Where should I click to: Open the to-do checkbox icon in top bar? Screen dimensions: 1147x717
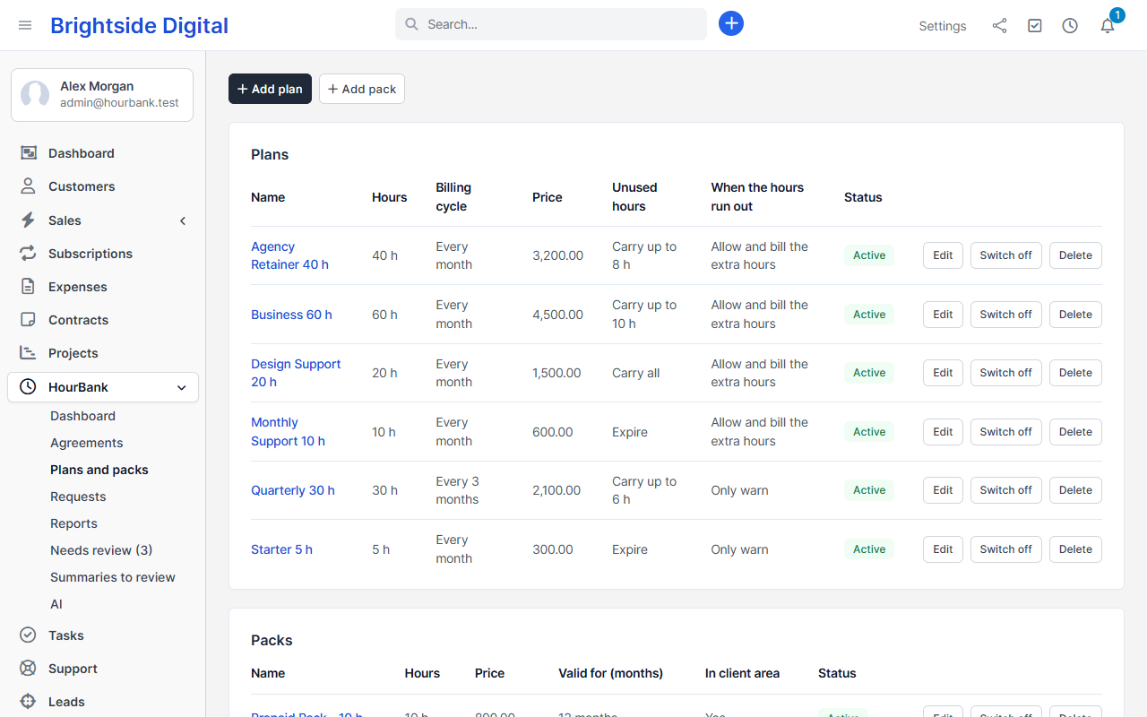[x=1035, y=26]
